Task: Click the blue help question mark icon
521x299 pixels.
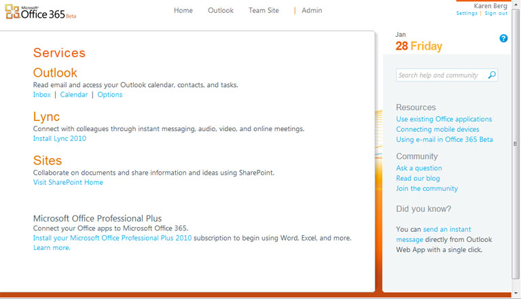Action: tap(503, 39)
